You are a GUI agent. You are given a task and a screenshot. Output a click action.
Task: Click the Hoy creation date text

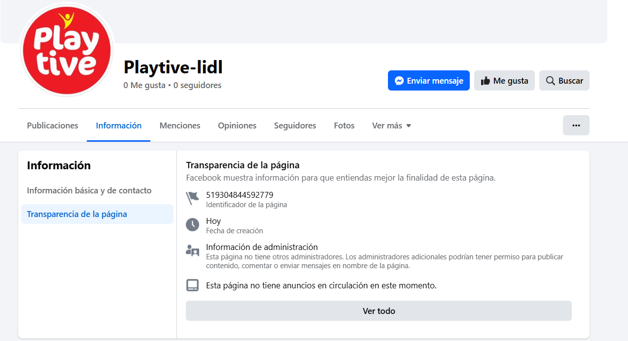click(x=213, y=221)
